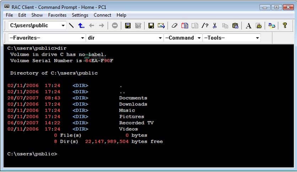Click the backslash root directory icon
This screenshot has height=172, width=297.
[71, 25]
